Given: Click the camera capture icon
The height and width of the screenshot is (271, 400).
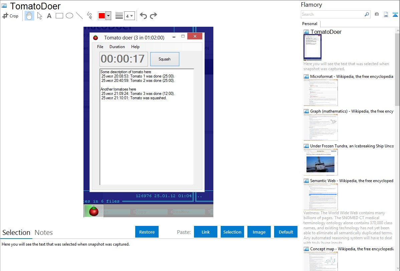Looking at the screenshot, I should (x=377, y=14).
